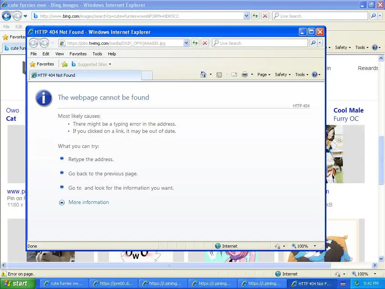Click Rewards link in Bing page
Viewport: 385px width, 289px height.
pyautogui.click(x=368, y=68)
